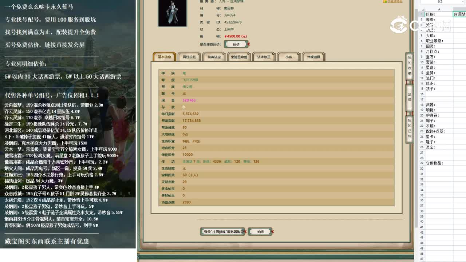Open the 我的收藏 side tab
The image size is (466, 262).
pos(409,65)
